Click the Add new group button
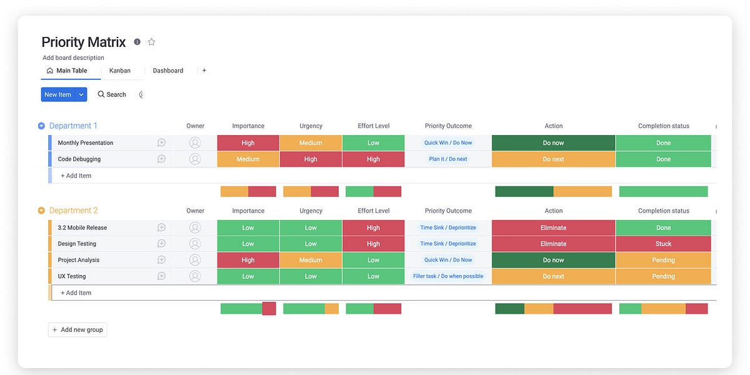 coord(77,329)
